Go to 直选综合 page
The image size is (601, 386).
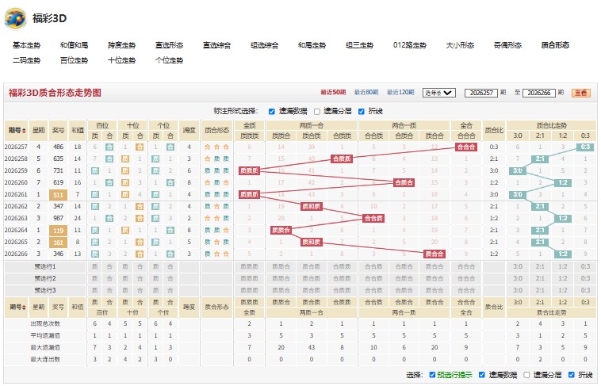point(216,45)
